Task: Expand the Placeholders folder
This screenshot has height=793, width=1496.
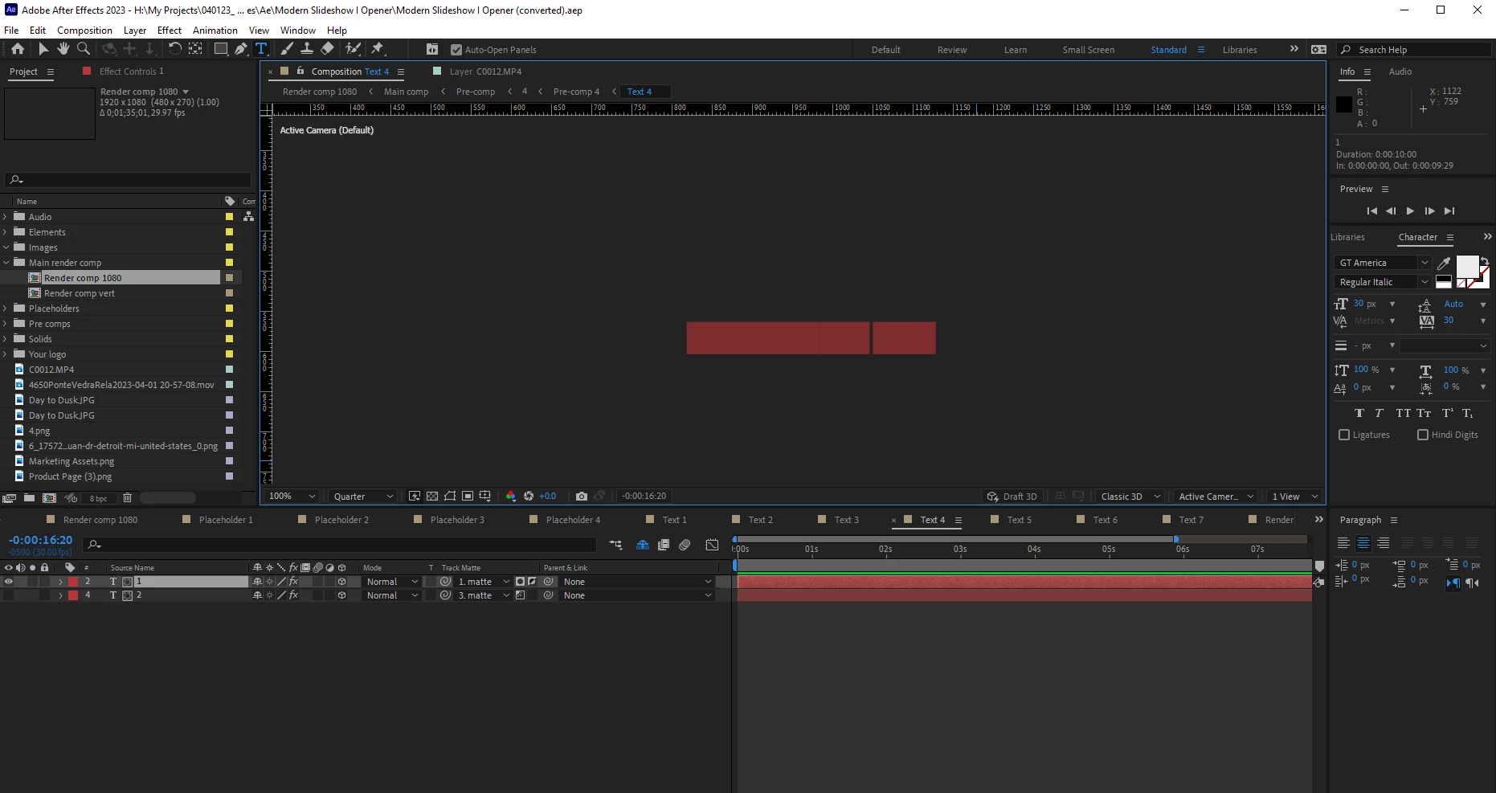Action: 6,309
